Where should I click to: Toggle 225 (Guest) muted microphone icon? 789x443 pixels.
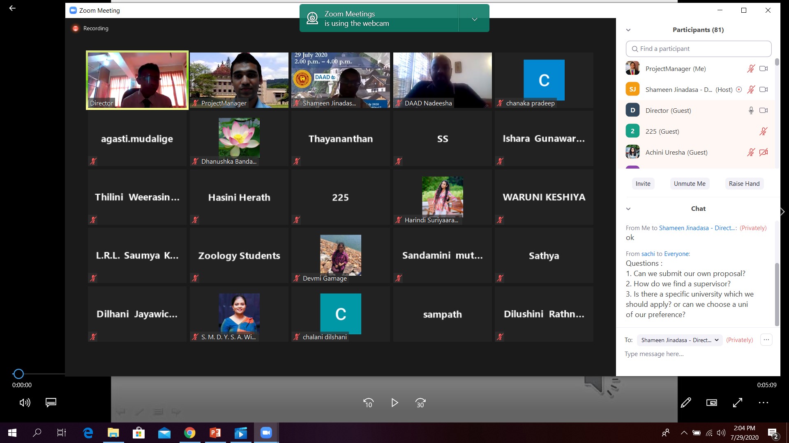click(x=763, y=131)
